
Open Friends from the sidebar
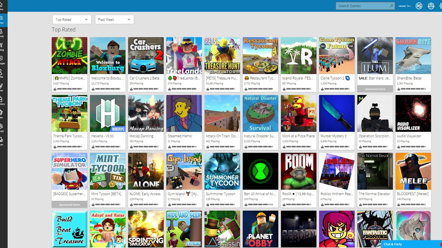[x=1, y=33]
